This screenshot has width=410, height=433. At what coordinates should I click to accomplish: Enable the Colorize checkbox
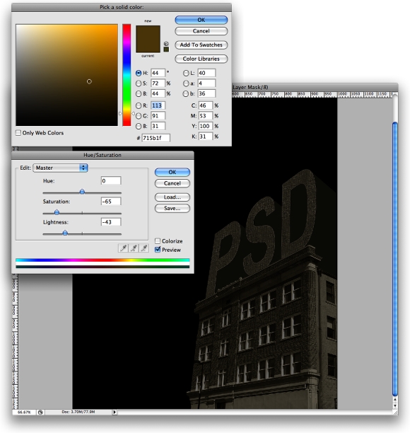coord(158,241)
